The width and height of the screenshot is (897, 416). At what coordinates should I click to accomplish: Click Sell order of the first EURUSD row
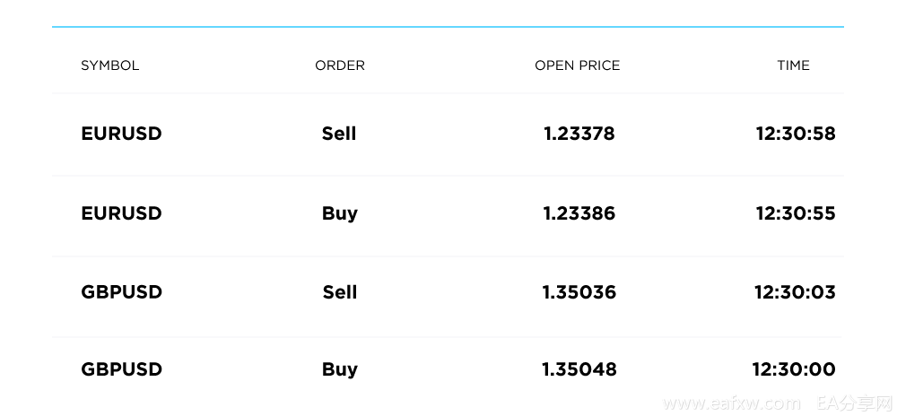pyautogui.click(x=339, y=134)
